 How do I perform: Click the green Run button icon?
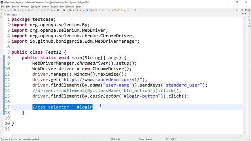(x=58, y=10)
